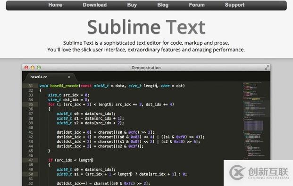Click 'char' keyword in function signature

(166, 86)
